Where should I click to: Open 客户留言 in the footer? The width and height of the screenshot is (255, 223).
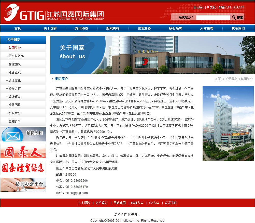[x=102, y=203]
